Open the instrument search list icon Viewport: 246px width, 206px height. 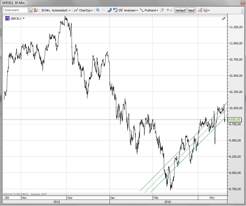pyautogui.click(x=30, y=10)
